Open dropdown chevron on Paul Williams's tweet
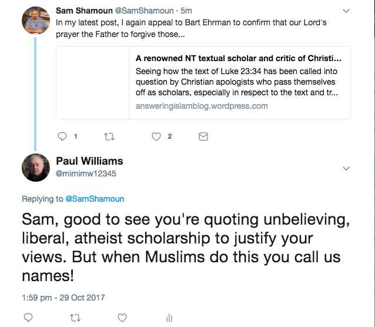Viewport: 375px width, 327px height. pos(346,169)
